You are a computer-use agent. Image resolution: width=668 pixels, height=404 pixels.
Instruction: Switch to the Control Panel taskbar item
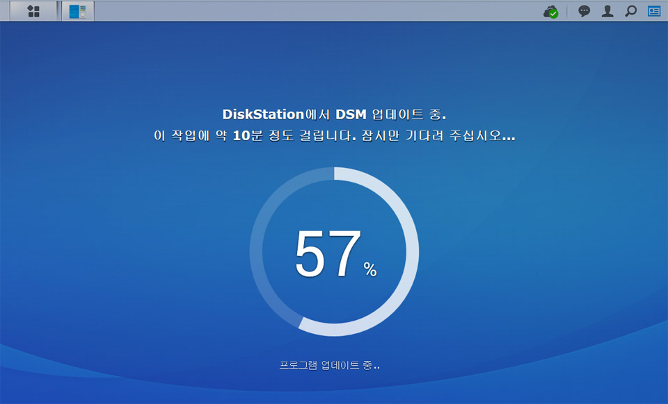pyautogui.click(x=77, y=11)
